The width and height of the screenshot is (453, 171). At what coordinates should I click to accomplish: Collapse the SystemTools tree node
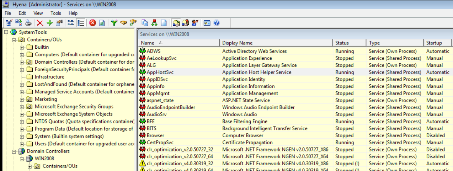(6, 32)
